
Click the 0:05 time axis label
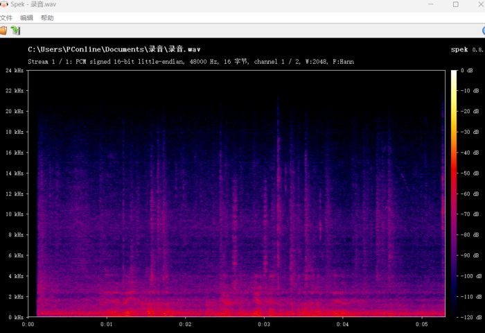pyautogui.click(x=422, y=324)
